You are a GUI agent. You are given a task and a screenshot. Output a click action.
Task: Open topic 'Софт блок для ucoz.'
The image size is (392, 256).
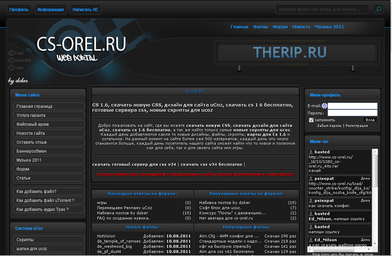pos(220,208)
